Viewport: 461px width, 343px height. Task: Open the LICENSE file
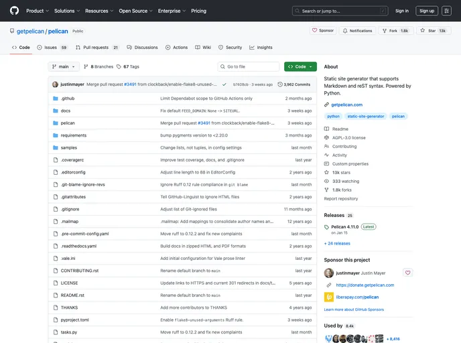[70, 283]
